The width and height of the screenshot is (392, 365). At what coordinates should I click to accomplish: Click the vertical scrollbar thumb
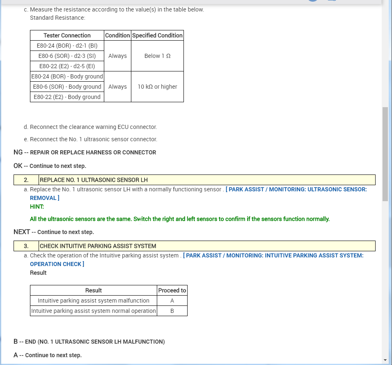point(385,154)
